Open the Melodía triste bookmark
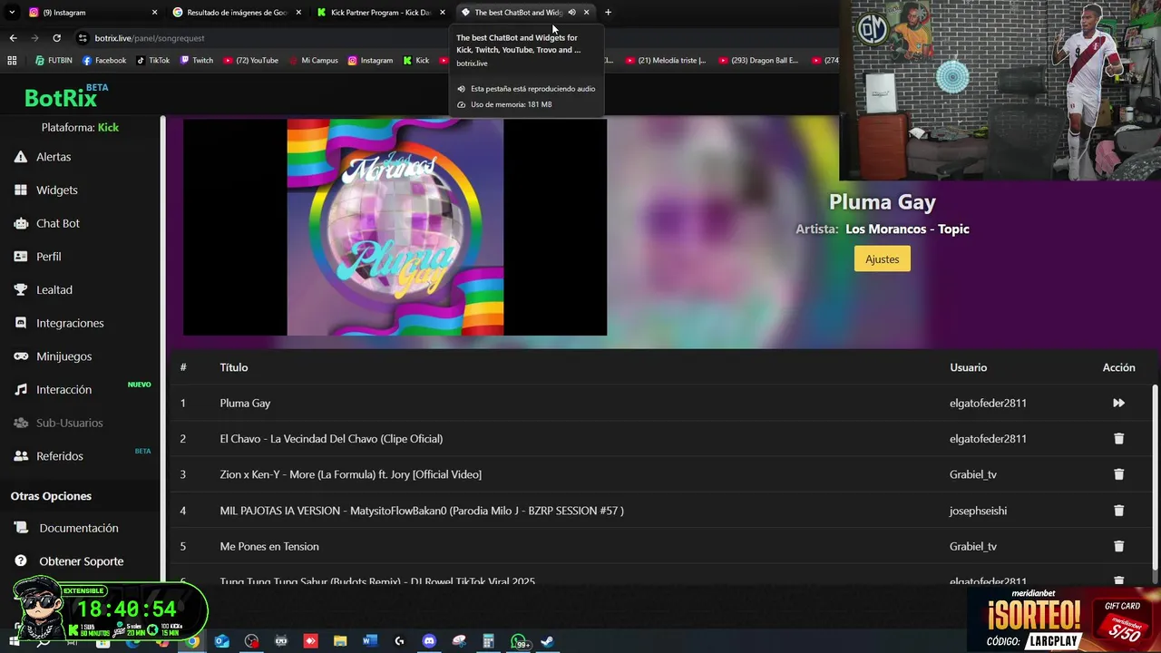1161x653 pixels. click(x=664, y=61)
